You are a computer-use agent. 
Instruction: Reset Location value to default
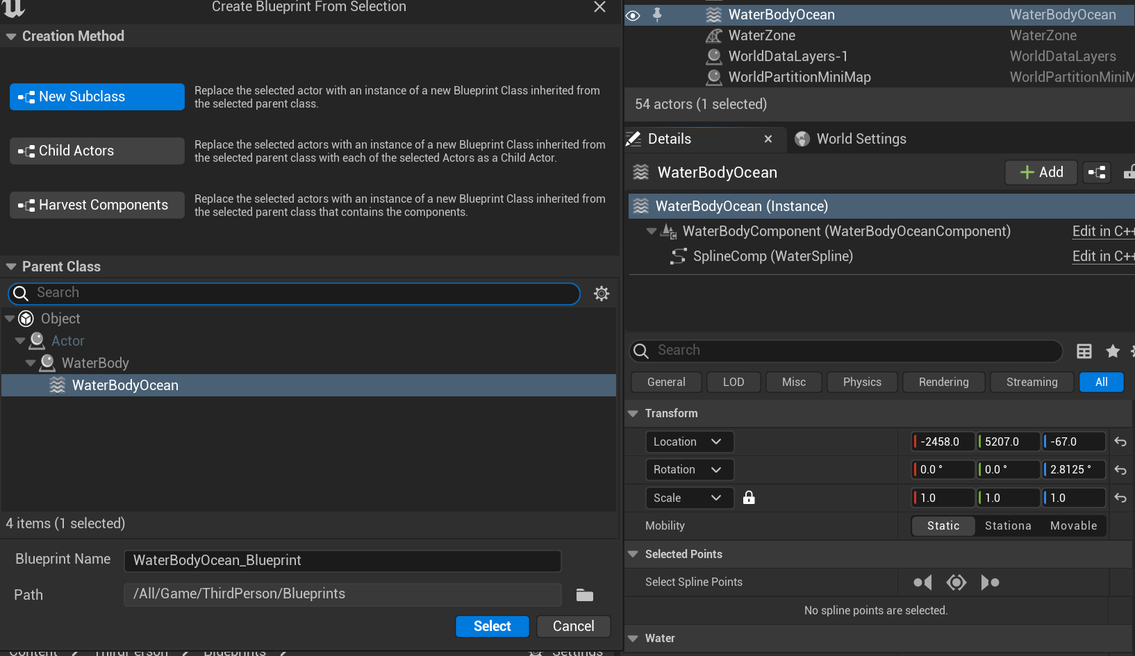(1120, 441)
